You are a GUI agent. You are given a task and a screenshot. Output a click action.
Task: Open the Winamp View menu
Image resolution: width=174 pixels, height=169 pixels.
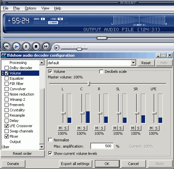pos(45,8)
